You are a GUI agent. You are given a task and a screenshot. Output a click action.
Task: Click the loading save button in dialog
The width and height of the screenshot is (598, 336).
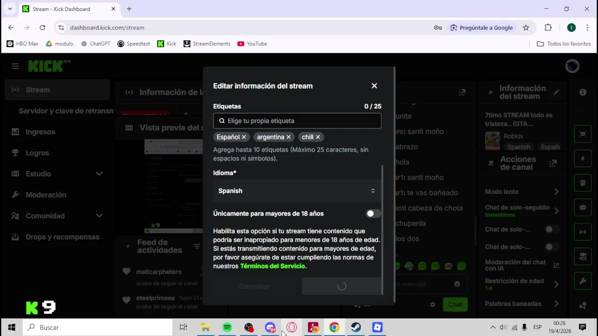click(342, 287)
